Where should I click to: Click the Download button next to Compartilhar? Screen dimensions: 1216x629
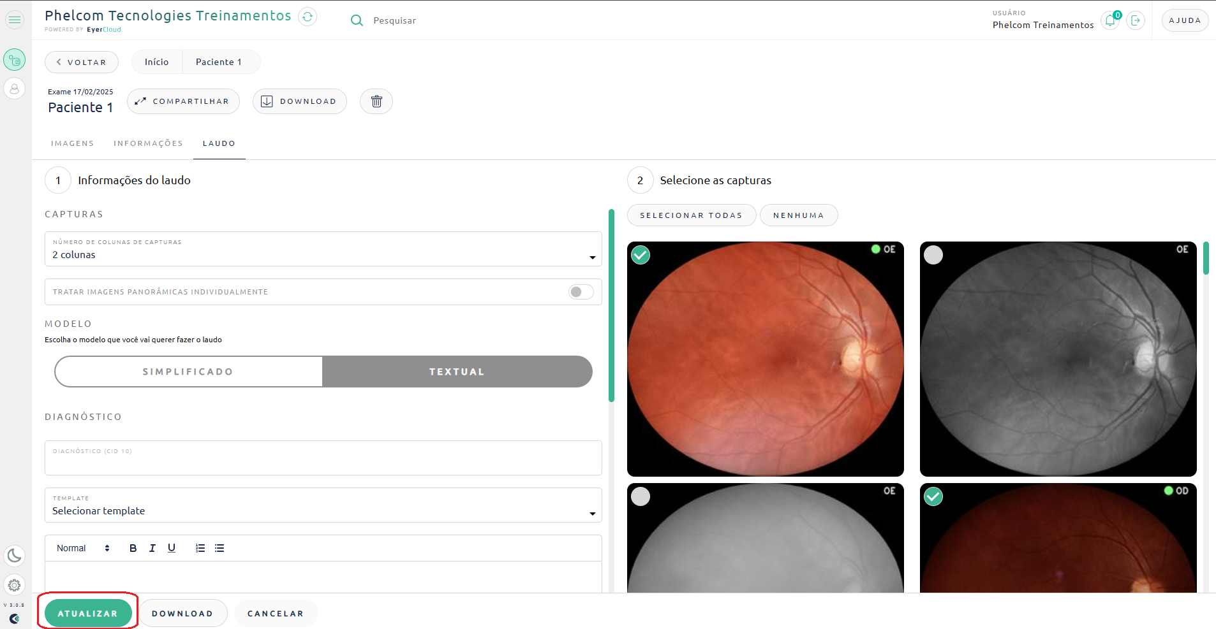coord(300,101)
